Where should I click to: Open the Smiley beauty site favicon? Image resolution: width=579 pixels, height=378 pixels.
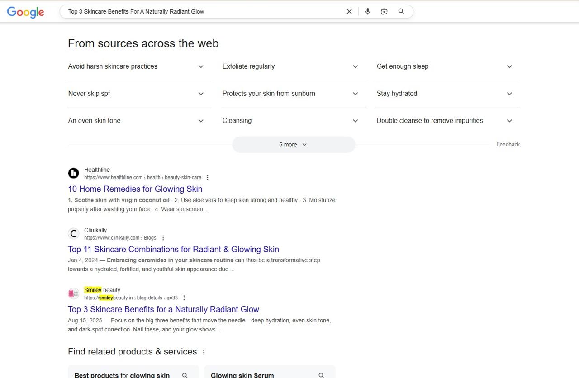pyautogui.click(x=73, y=293)
